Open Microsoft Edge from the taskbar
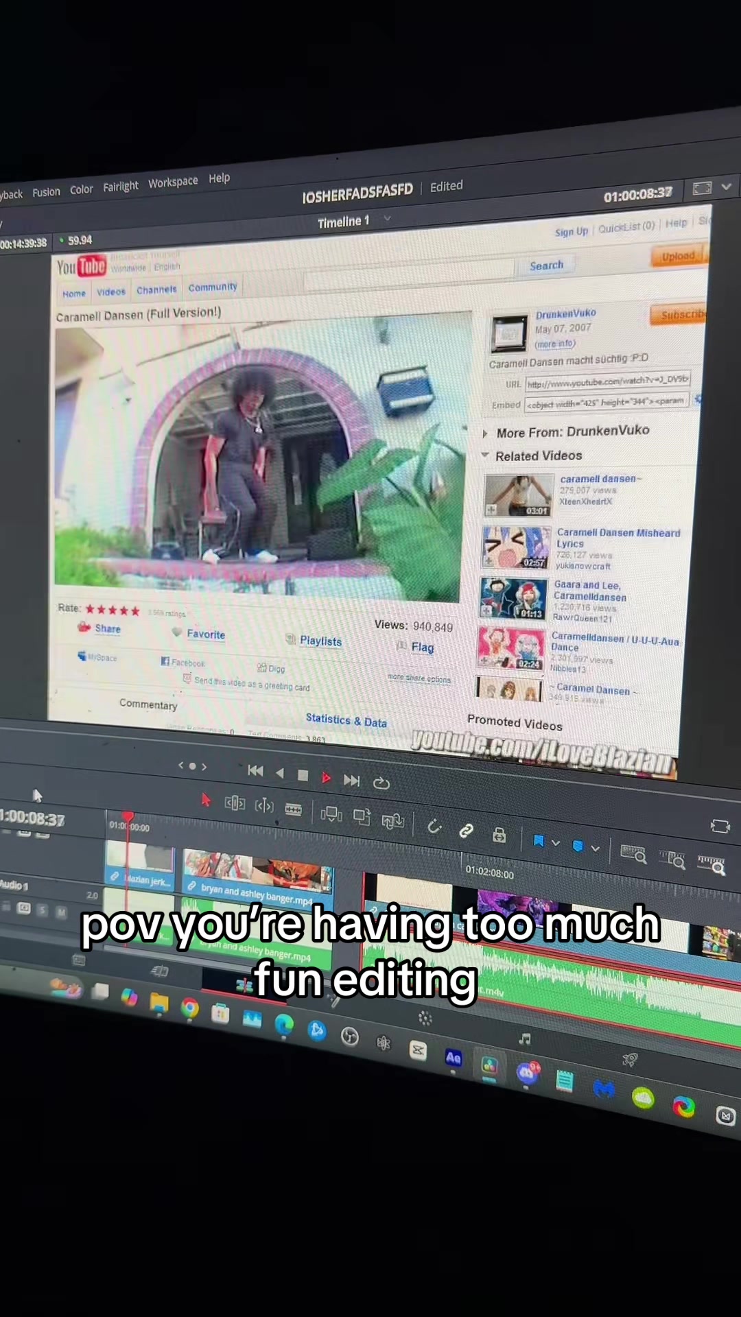The image size is (741, 1317). [284, 1025]
